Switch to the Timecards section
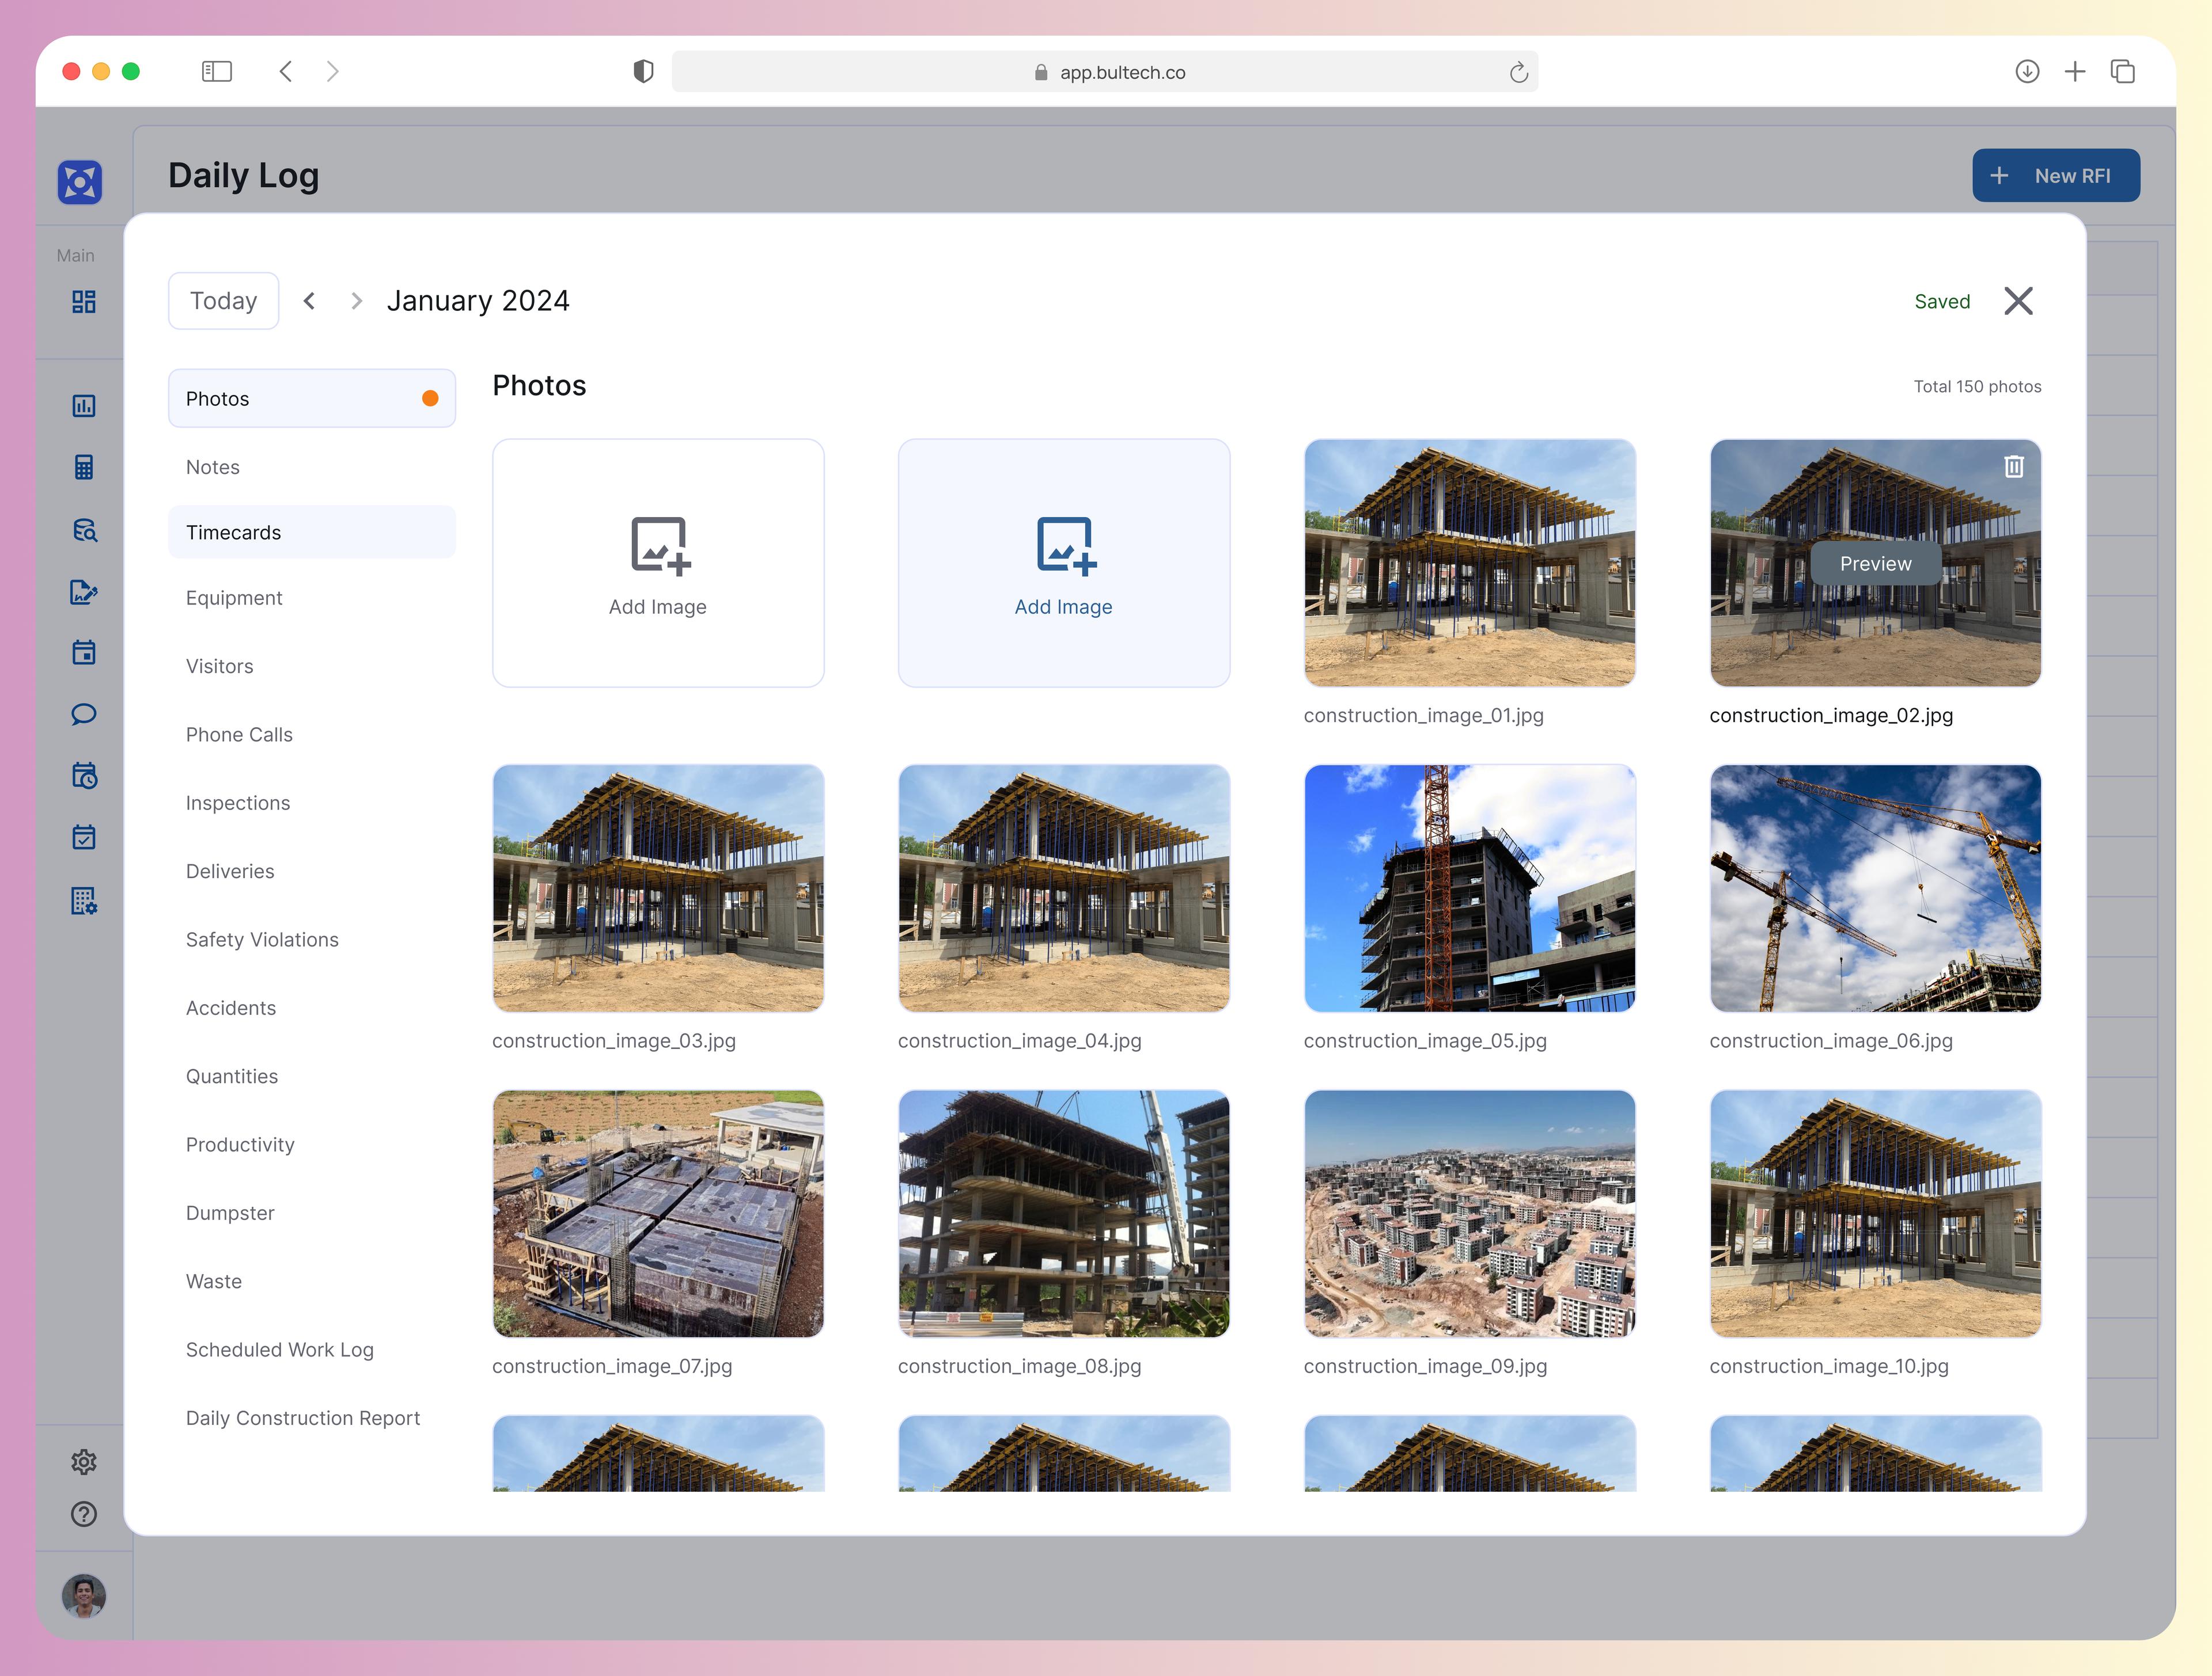2212x1676 pixels. pos(312,531)
